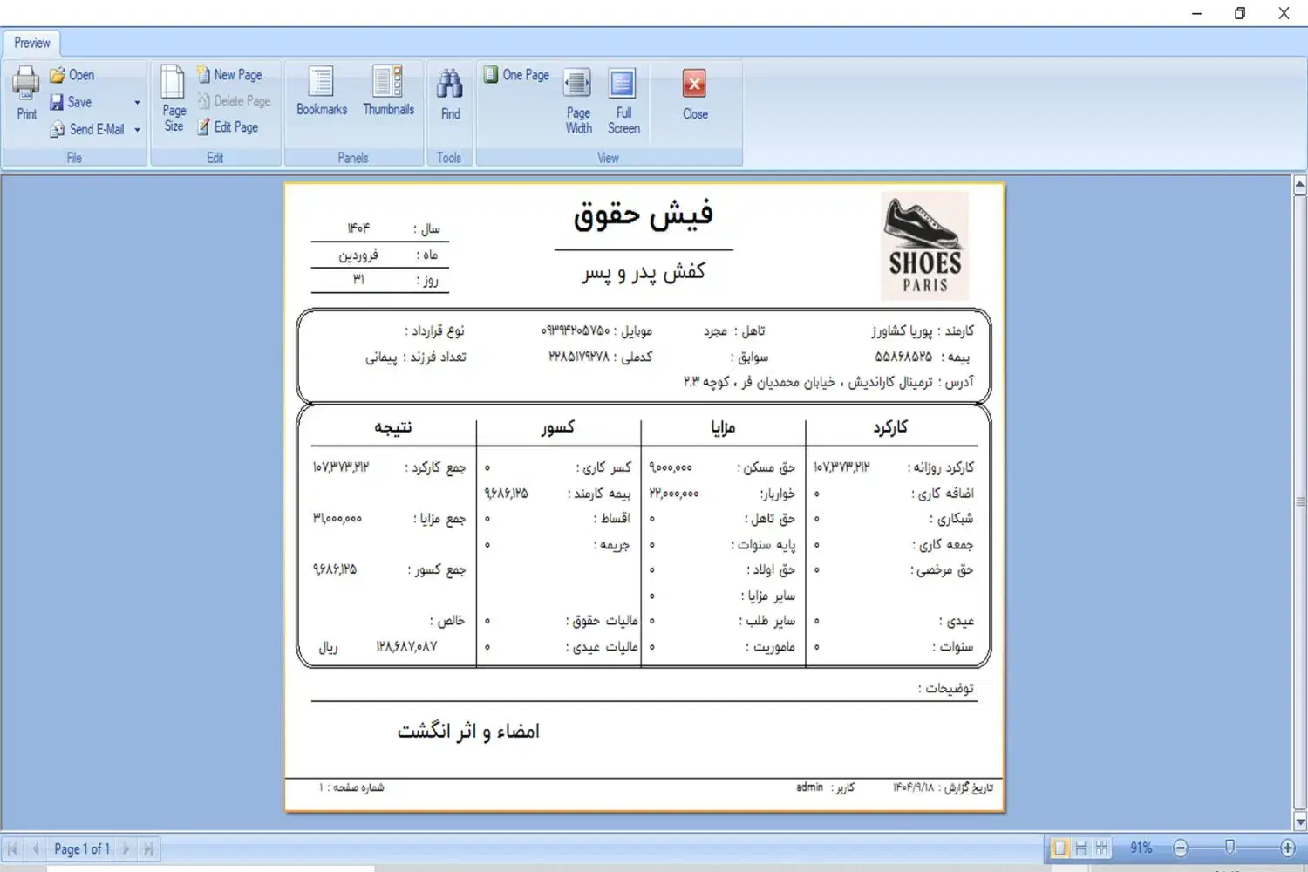Click the vertical scrollbar down arrow
Image resolution: width=1308 pixels, height=872 pixels.
1299,821
